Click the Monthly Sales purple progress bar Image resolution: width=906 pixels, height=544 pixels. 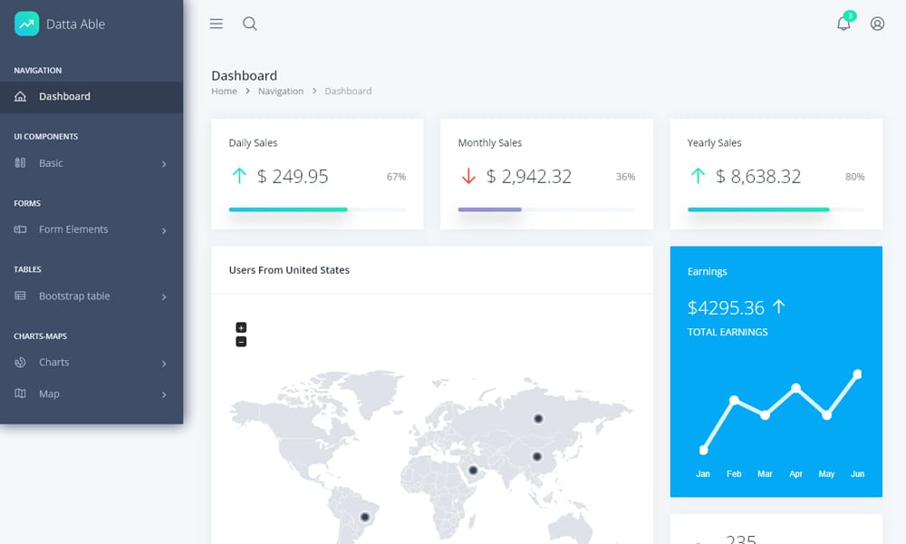[489, 209]
